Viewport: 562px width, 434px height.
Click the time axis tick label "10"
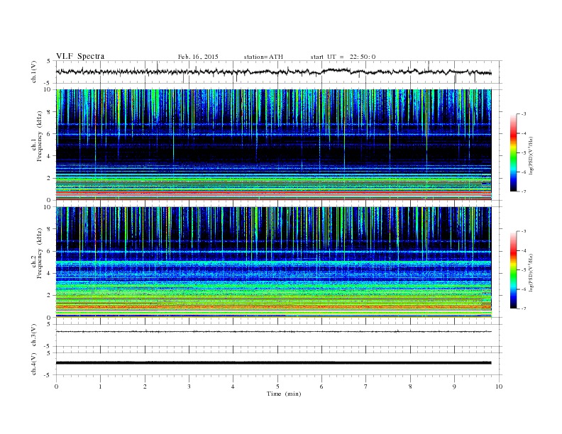pos(499,386)
